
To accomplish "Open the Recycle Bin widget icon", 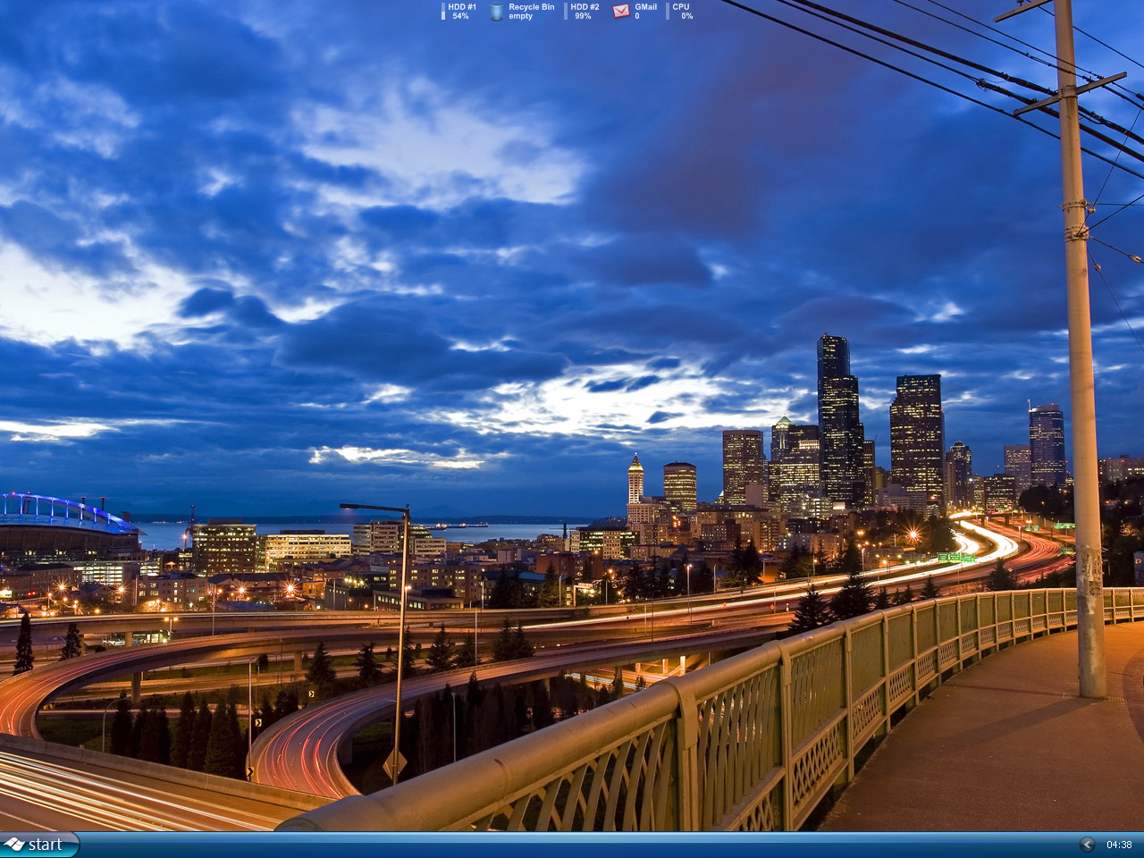I will click(496, 11).
